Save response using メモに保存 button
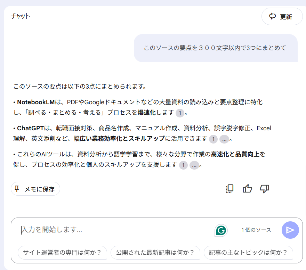This screenshot has width=306, height=270. click(35, 189)
